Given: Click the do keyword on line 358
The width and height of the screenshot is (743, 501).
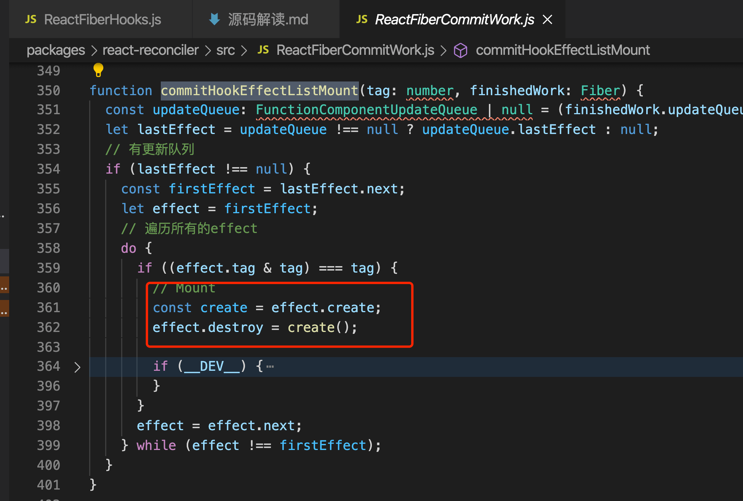Looking at the screenshot, I should tap(129, 248).
